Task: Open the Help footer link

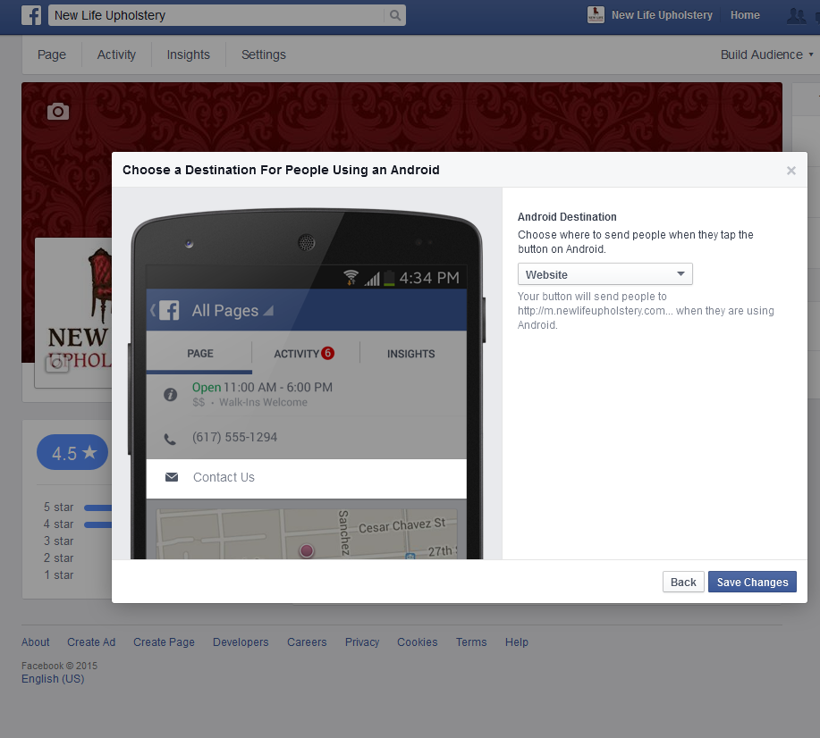Action: pos(517,642)
